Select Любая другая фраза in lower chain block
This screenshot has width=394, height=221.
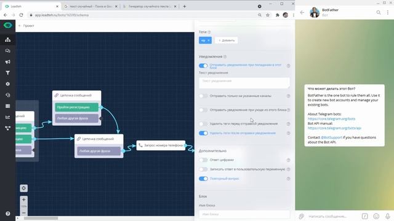click(x=98, y=151)
